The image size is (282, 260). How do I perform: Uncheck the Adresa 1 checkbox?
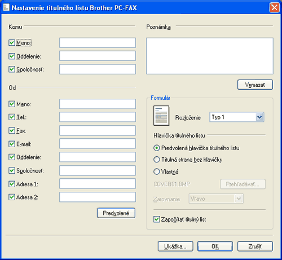point(12,184)
